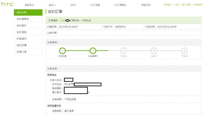Select 我的資料 in the sidebar

pyautogui.click(x=28, y=26)
